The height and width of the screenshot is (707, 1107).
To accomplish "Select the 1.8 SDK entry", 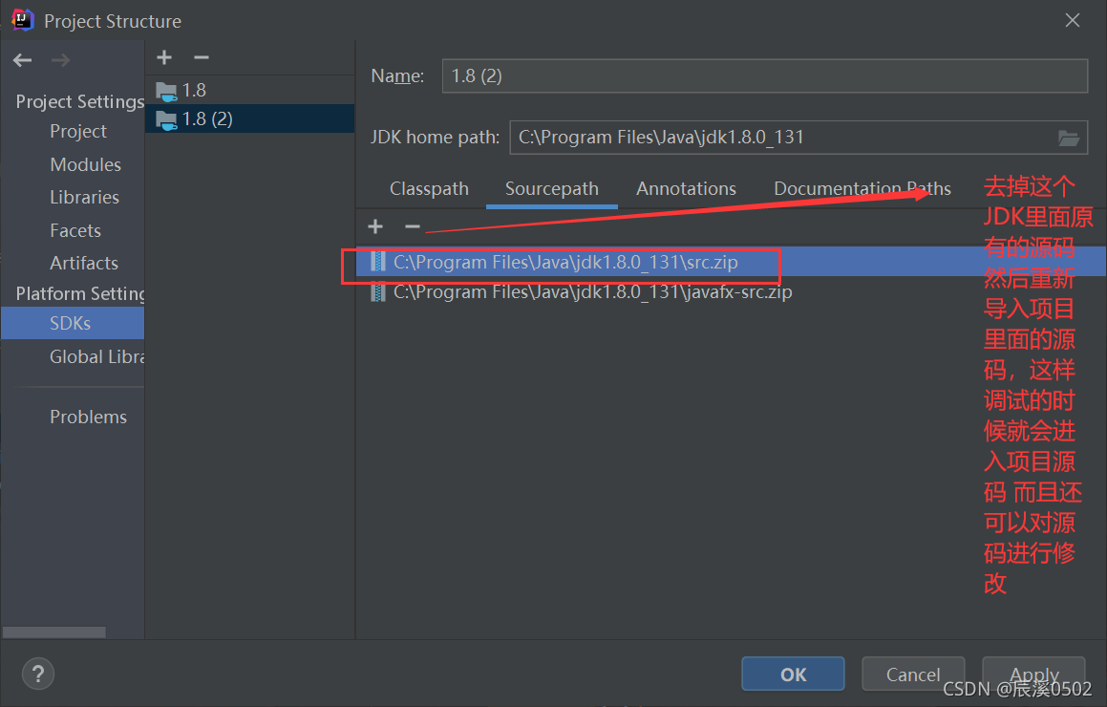I will pos(250,91).
